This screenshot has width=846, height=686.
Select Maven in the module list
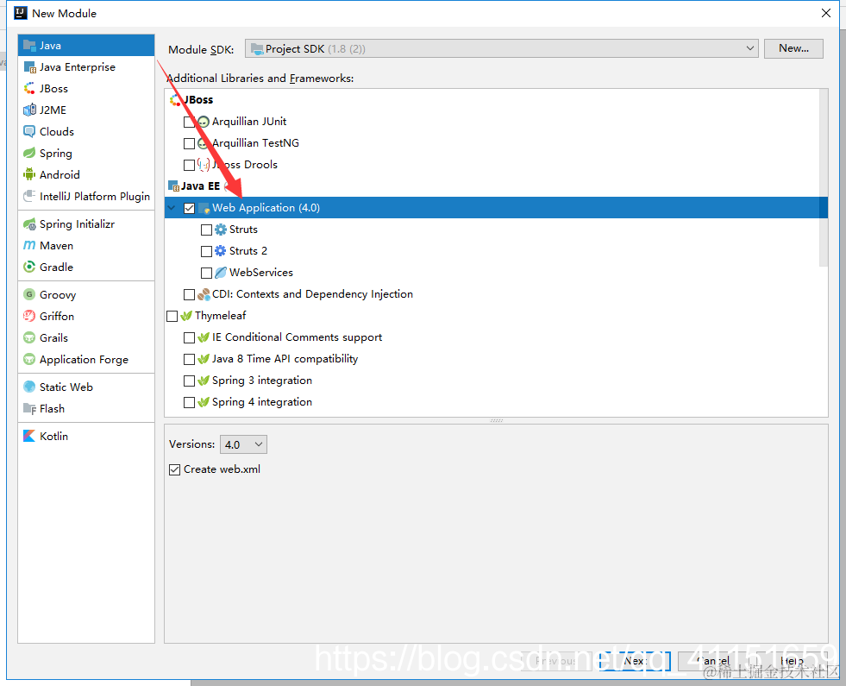pos(86,246)
